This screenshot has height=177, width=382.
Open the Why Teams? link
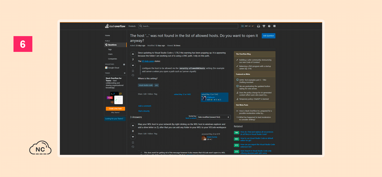[x=115, y=112]
